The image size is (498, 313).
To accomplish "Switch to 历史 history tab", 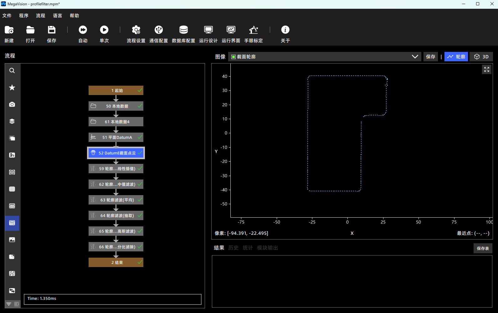I will [234, 248].
